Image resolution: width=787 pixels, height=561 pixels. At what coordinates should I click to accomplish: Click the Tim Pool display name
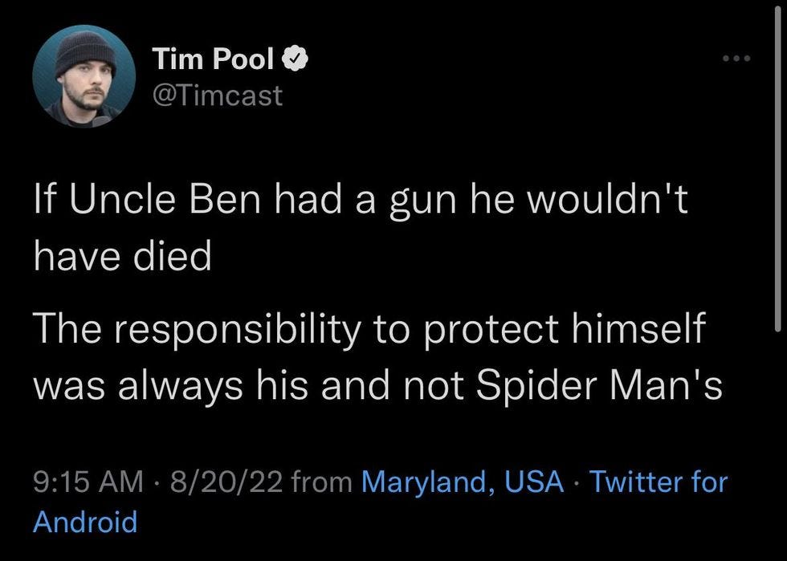point(214,57)
